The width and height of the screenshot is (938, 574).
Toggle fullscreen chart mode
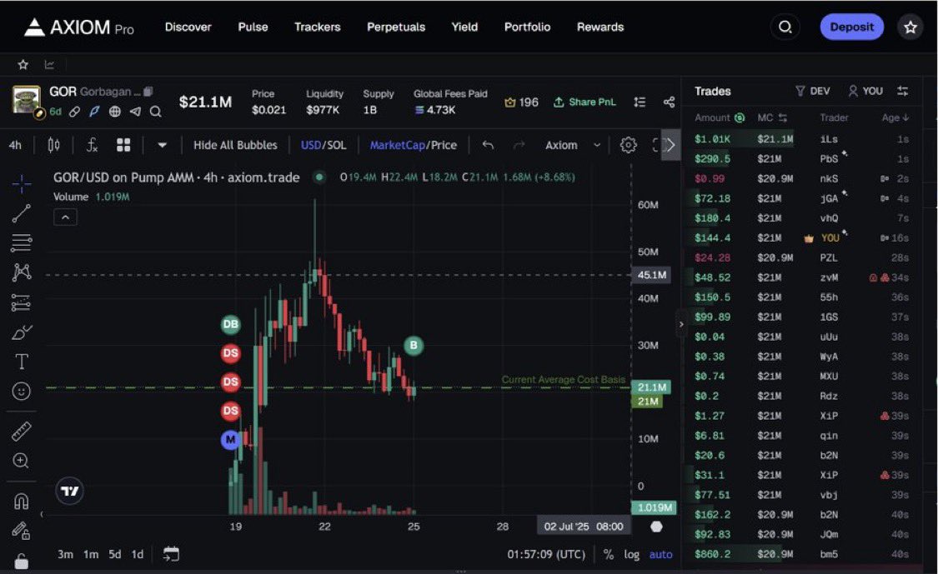pos(655,145)
